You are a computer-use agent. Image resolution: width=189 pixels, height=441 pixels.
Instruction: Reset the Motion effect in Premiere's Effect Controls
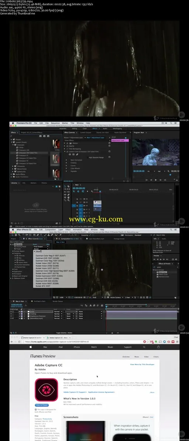109,143
